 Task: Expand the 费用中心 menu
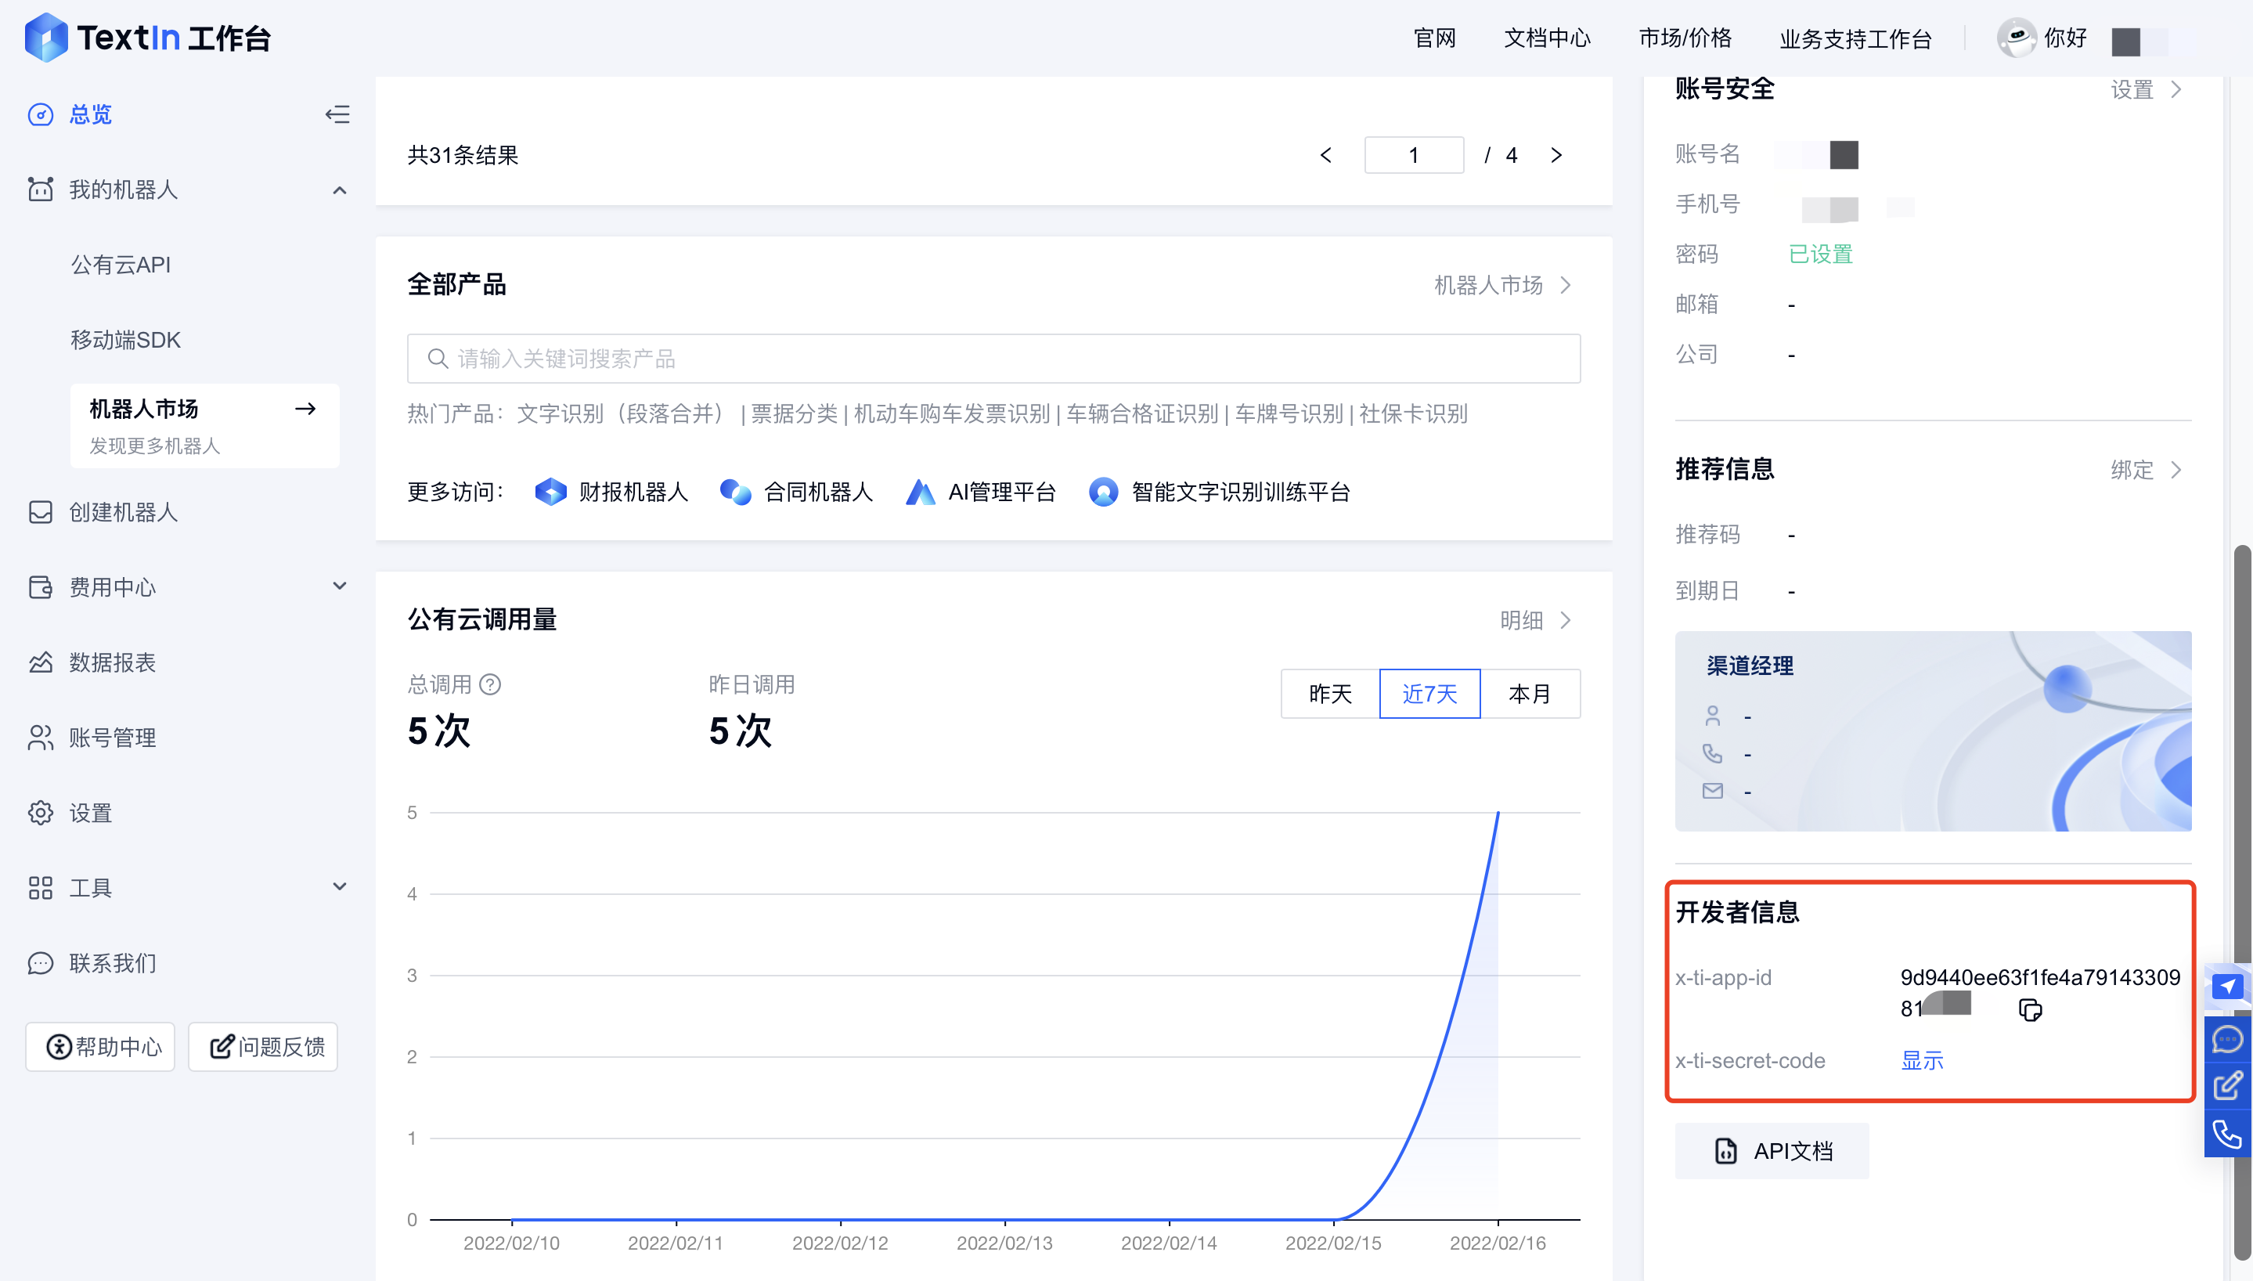340,586
